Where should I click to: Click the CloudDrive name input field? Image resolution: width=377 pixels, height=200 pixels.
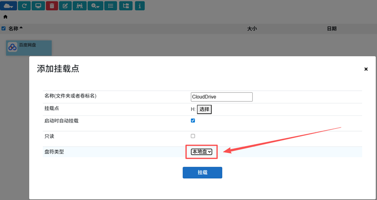click(222, 97)
